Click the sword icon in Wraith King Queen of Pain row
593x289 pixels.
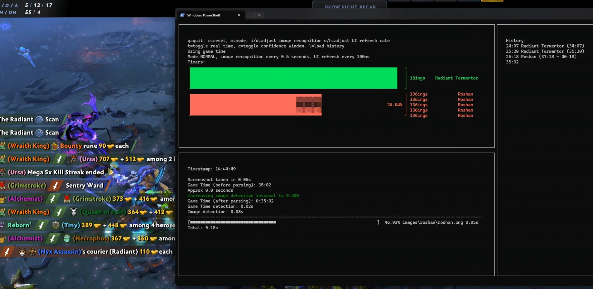(59, 212)
